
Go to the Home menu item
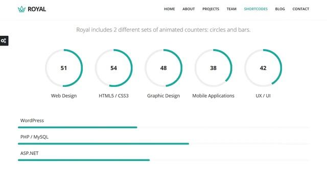coord(169,9)
